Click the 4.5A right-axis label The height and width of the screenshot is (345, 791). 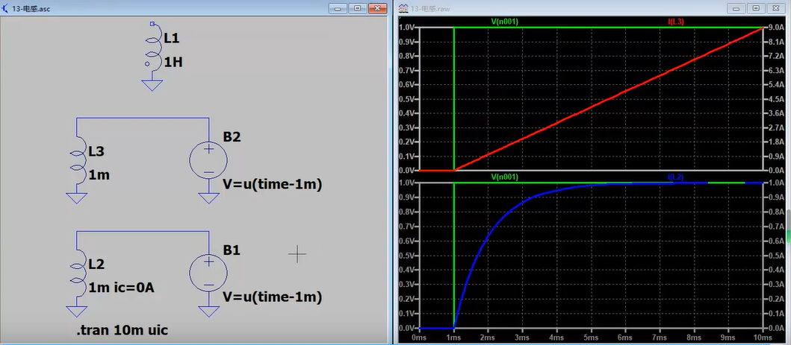[x=775, y=99]
